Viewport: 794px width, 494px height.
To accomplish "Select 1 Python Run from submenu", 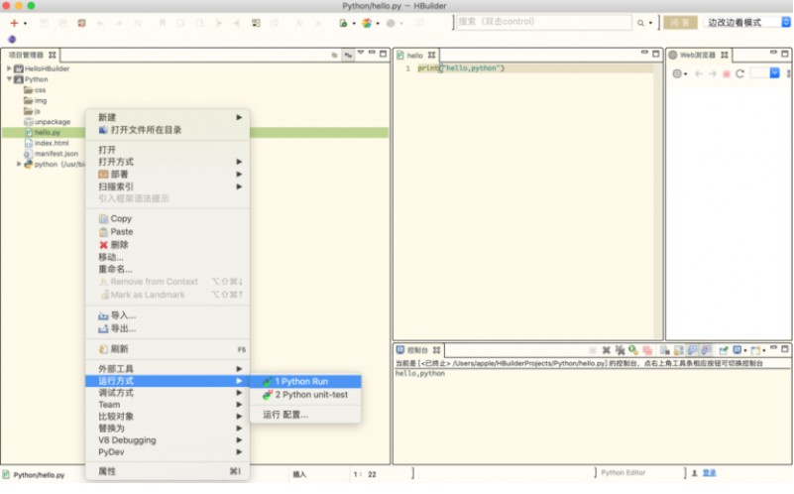I will (301, 382).
